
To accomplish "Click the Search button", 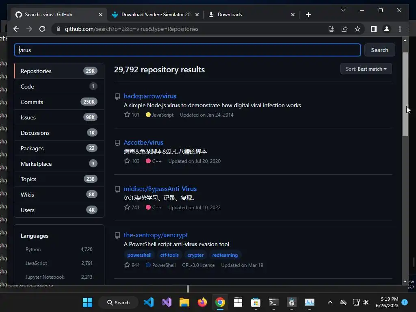I will tap(379, 50).
